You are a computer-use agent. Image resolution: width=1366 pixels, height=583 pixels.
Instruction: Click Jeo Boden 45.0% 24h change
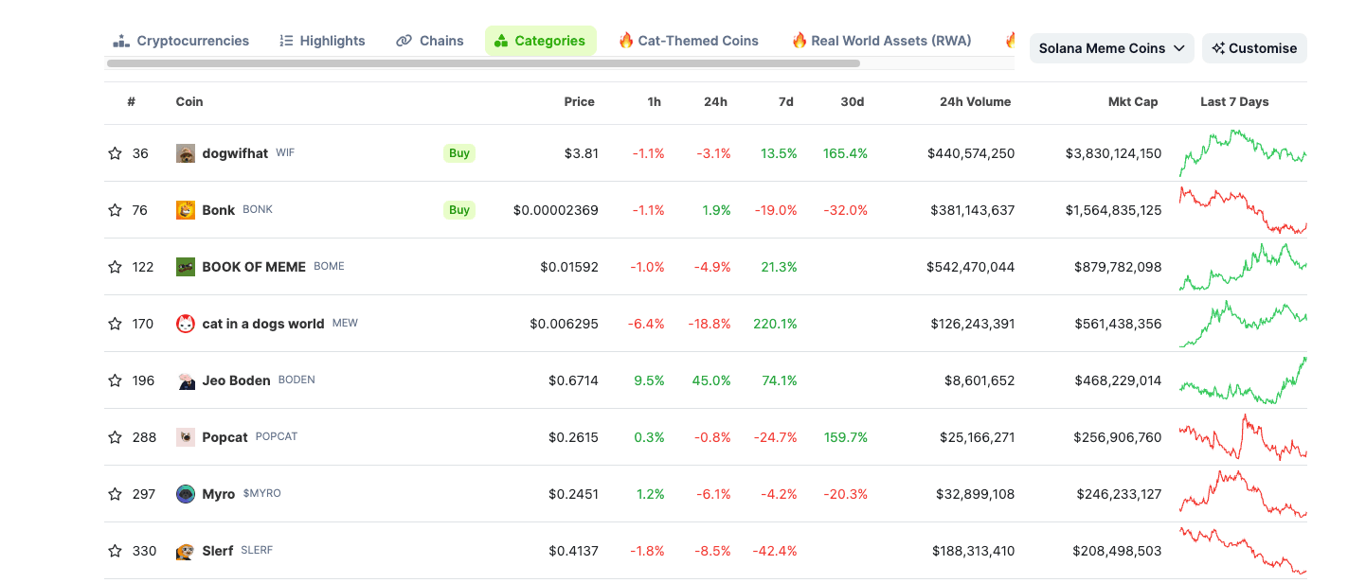pyautogui.click(x=711, y=380)
